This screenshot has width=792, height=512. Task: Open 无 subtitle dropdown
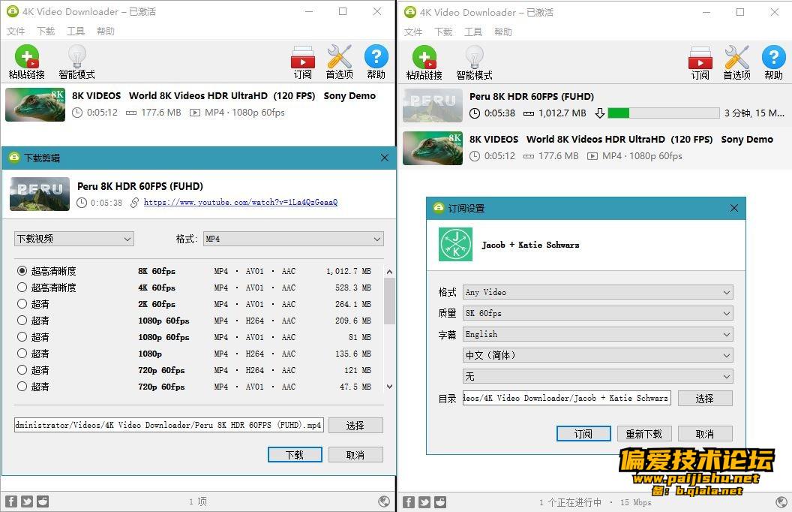598,376
